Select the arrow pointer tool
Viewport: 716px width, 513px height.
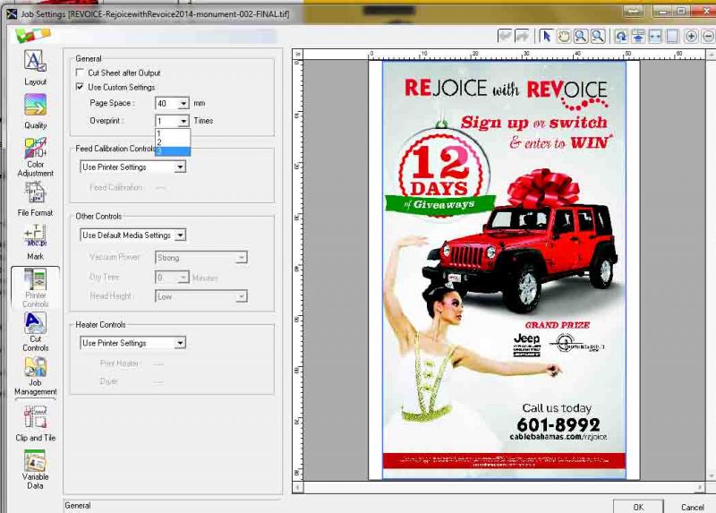(x=546, y=36)
